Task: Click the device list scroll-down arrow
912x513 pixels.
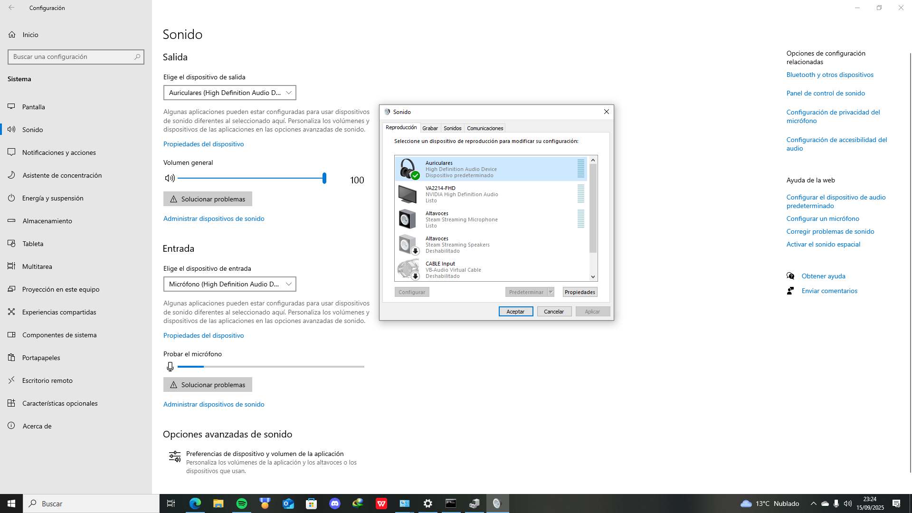Action: point(593,276)
